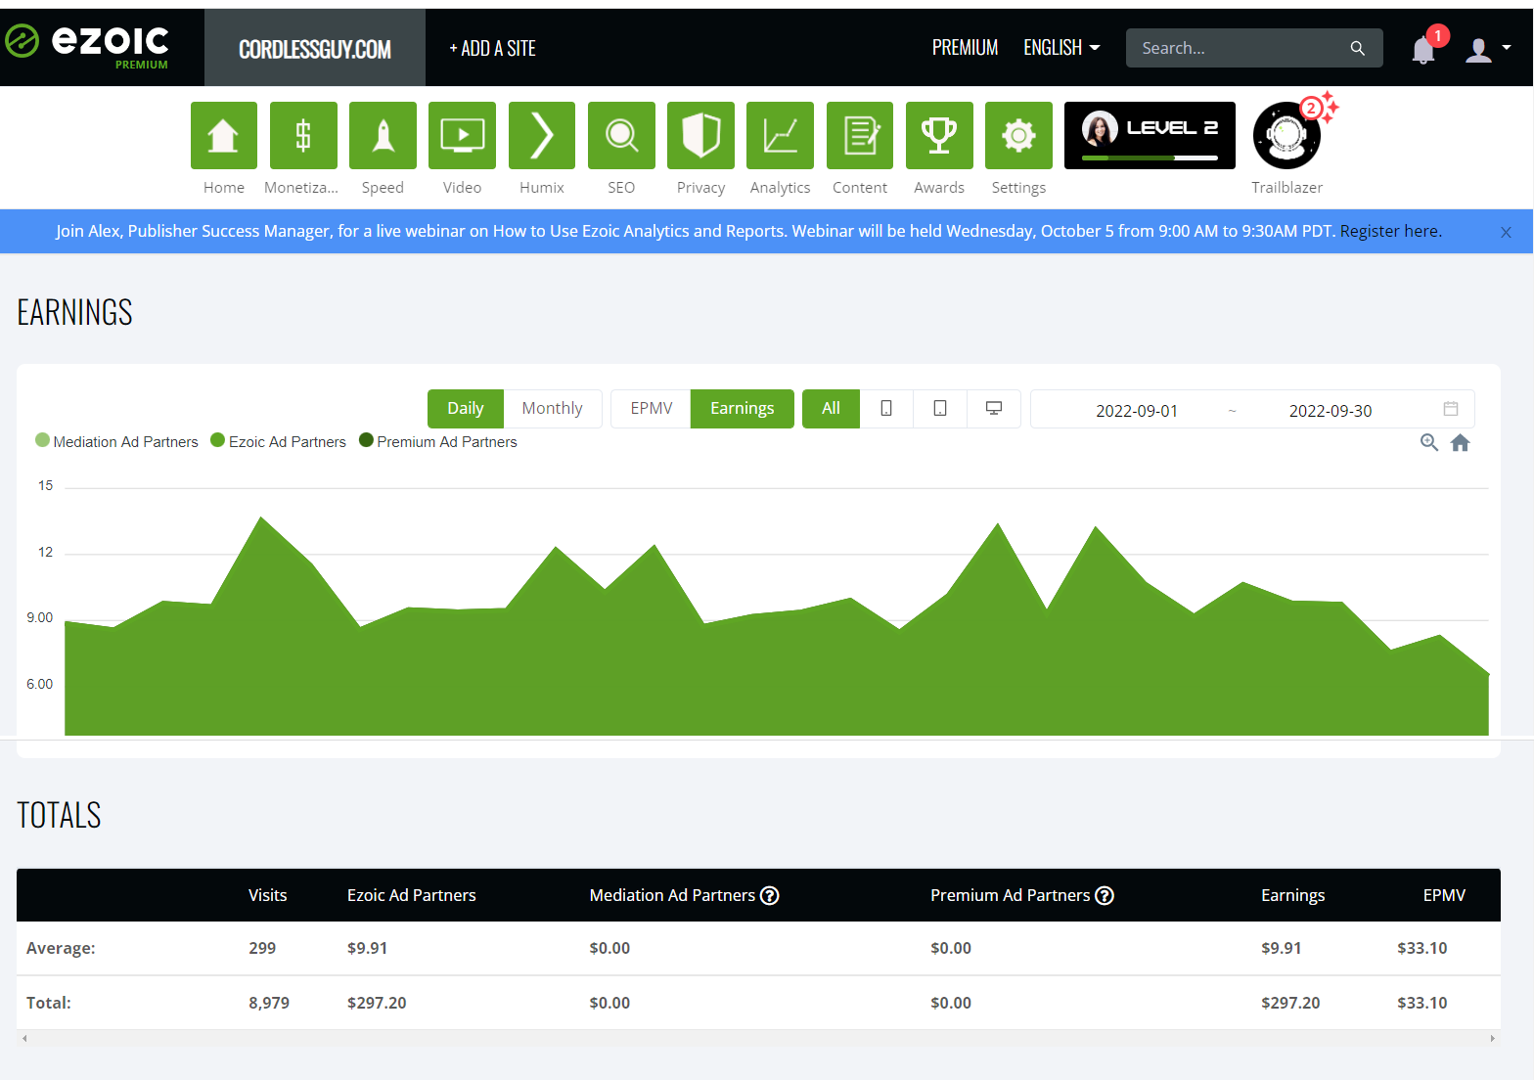
Task: Switch chart to Daily view
Action: pyautogui.click(x=466, y=408)
